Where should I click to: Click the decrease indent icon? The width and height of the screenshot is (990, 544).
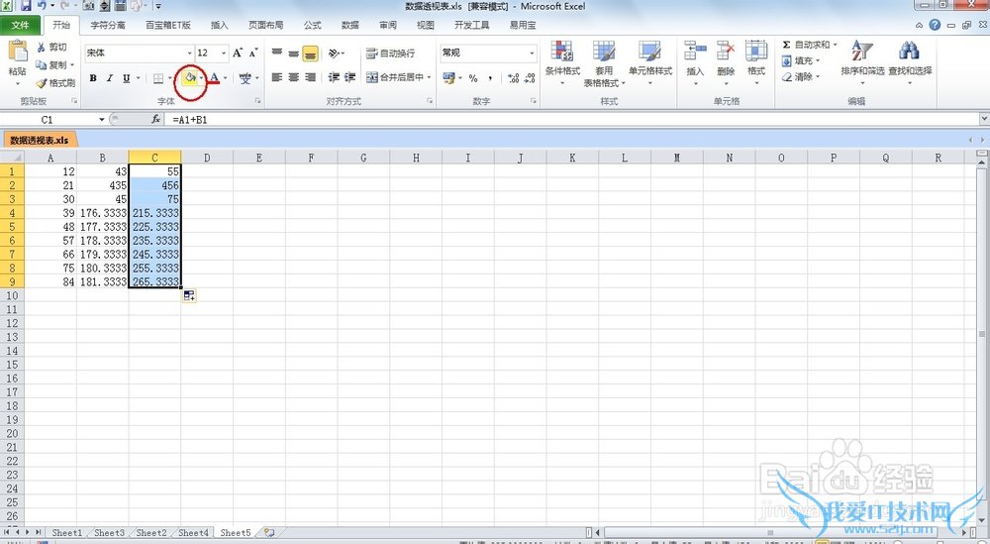tap(334, 77)
